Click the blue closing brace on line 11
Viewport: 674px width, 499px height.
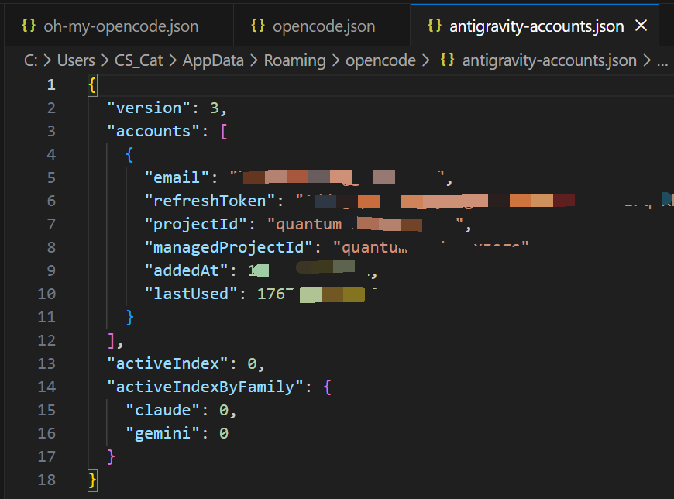(x=130, y=317)
